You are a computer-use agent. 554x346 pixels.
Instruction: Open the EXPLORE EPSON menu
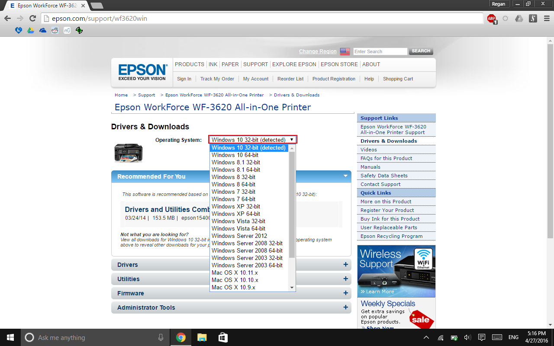[x=294, y=64]
